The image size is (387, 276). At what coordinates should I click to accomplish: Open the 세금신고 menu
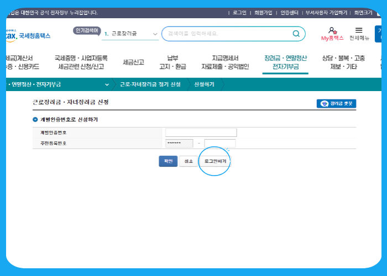click(x=133, y=62)
